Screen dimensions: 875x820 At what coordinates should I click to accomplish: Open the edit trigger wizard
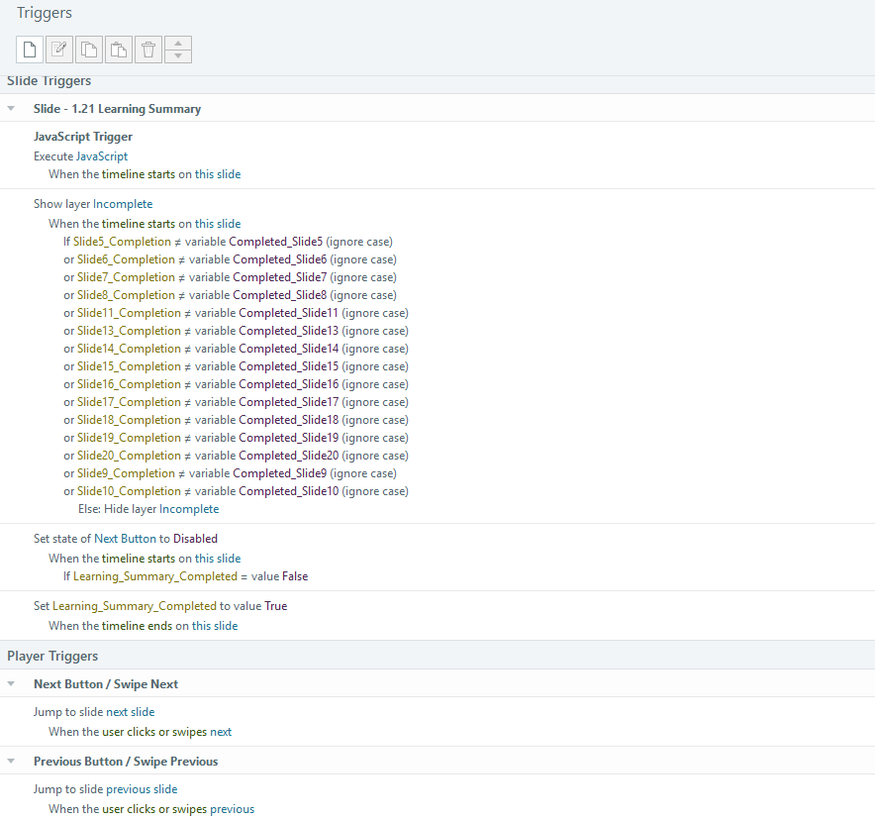[x=58, y=49]
